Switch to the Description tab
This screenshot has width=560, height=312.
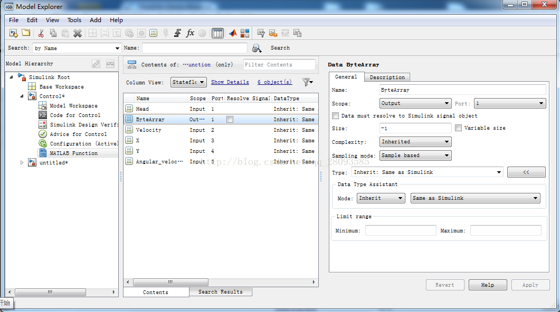[x=387, y=77]
